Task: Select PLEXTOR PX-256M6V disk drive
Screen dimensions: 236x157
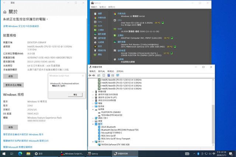Action: pos(111,112)
